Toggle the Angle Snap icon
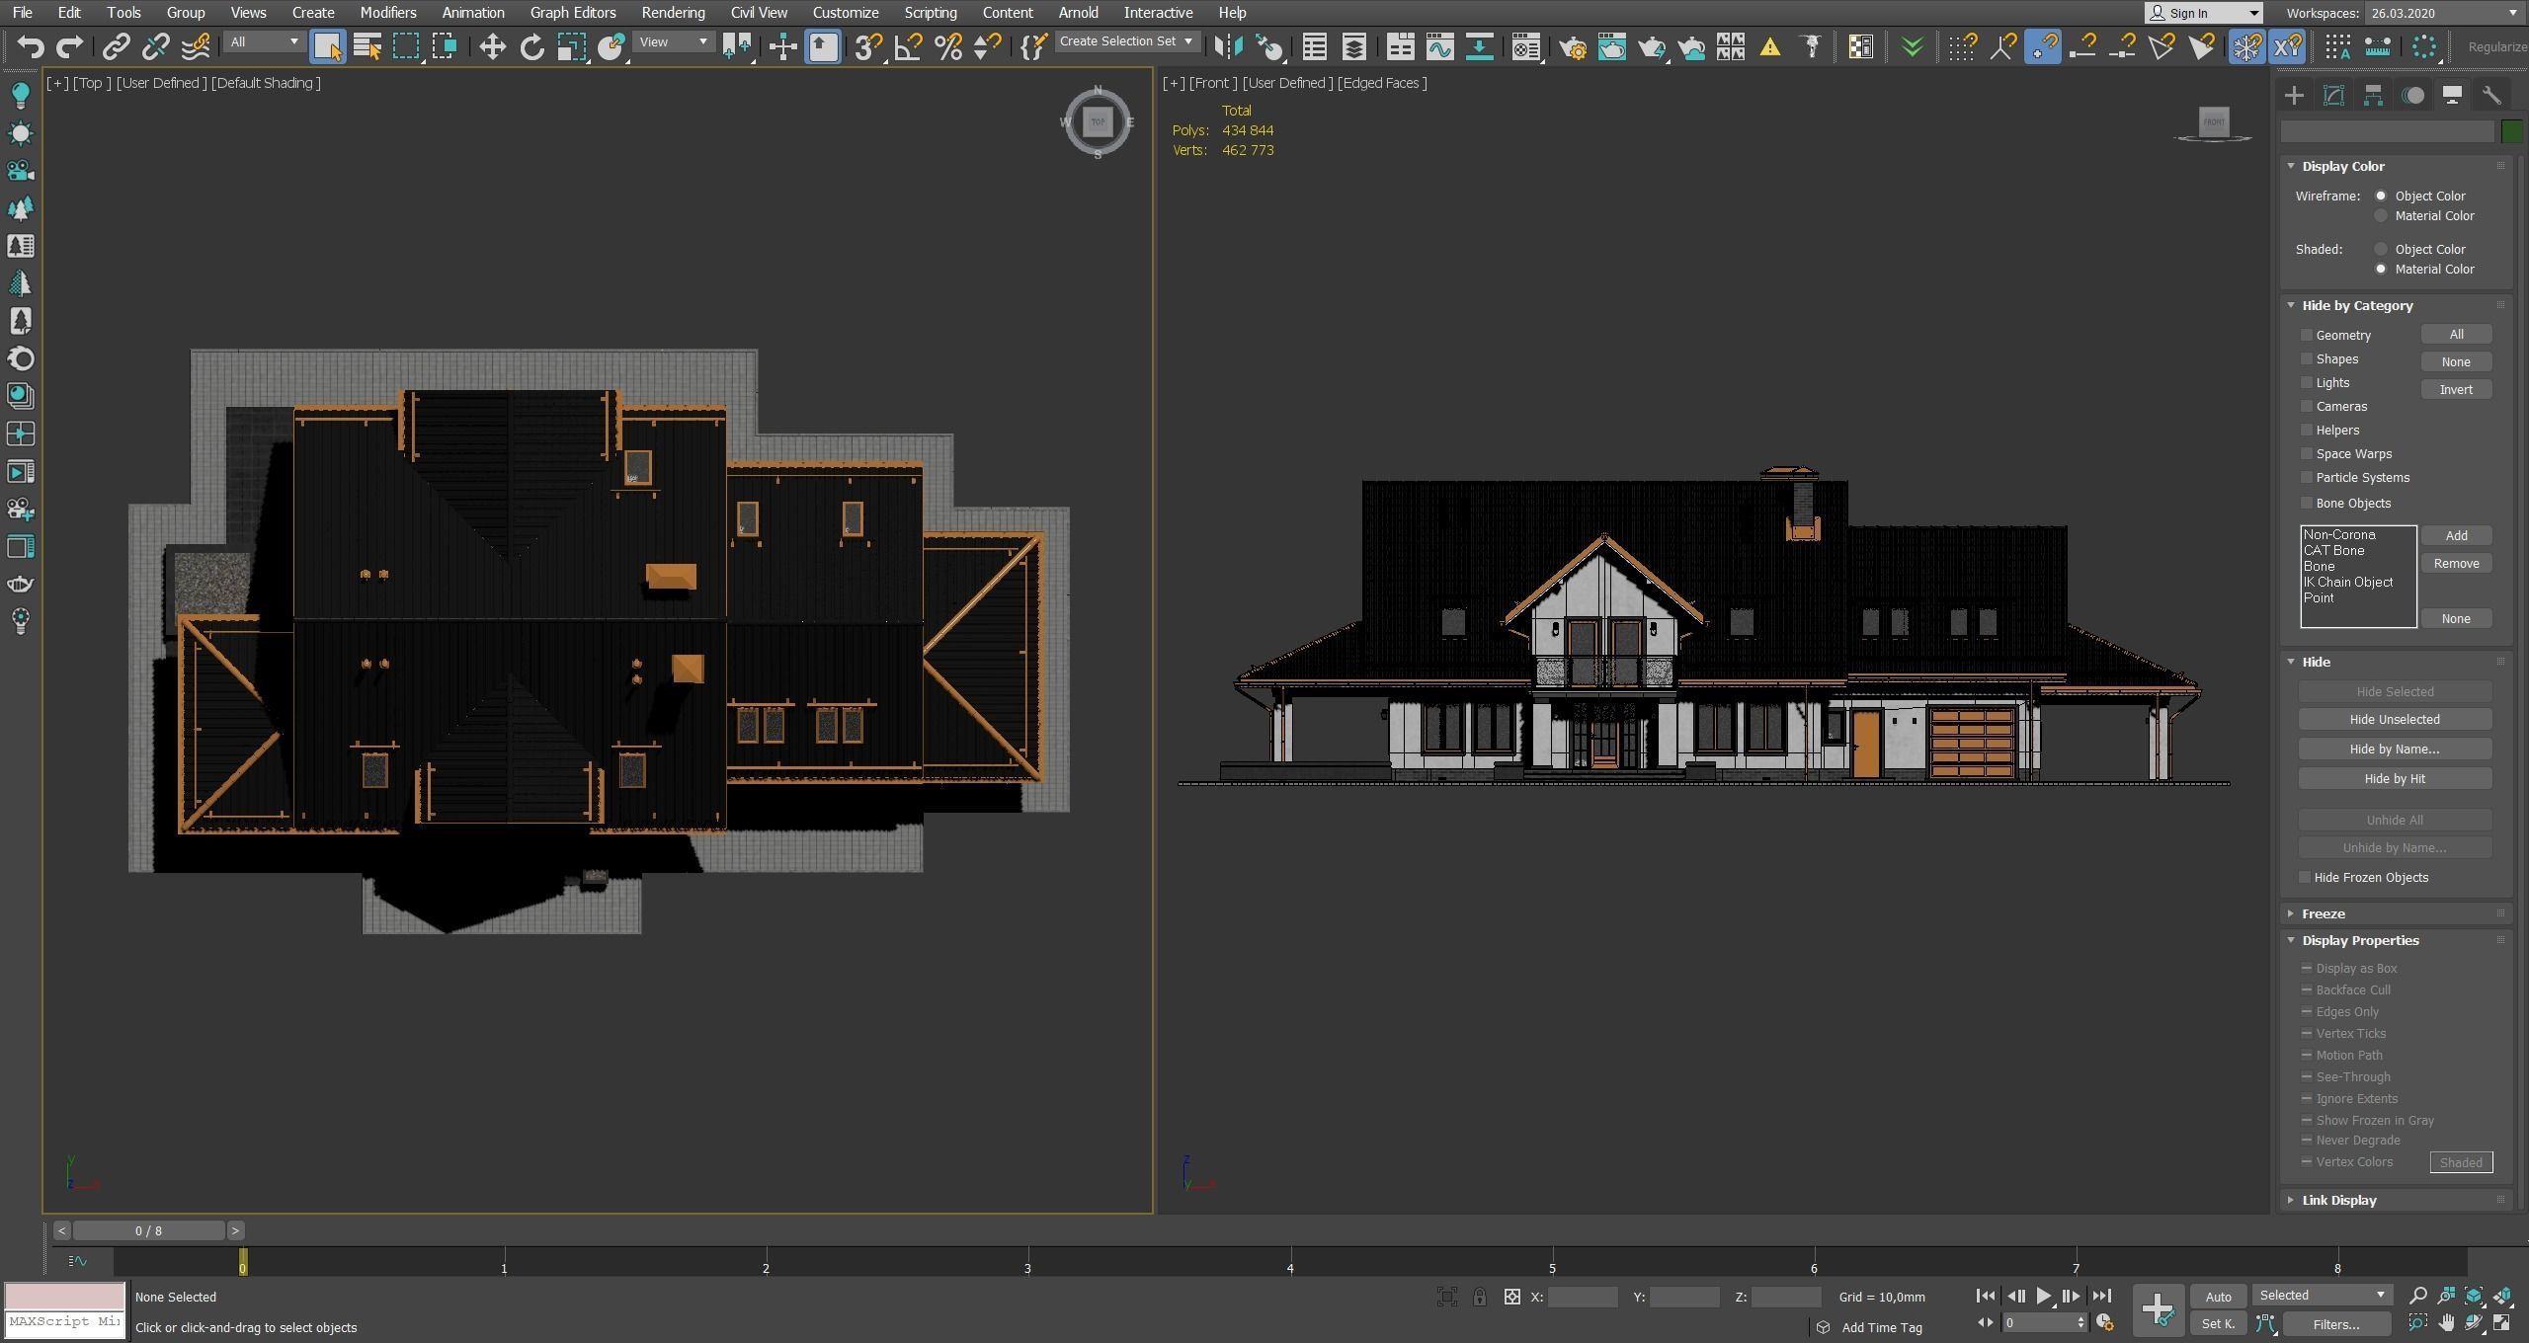 pos(908,46)
